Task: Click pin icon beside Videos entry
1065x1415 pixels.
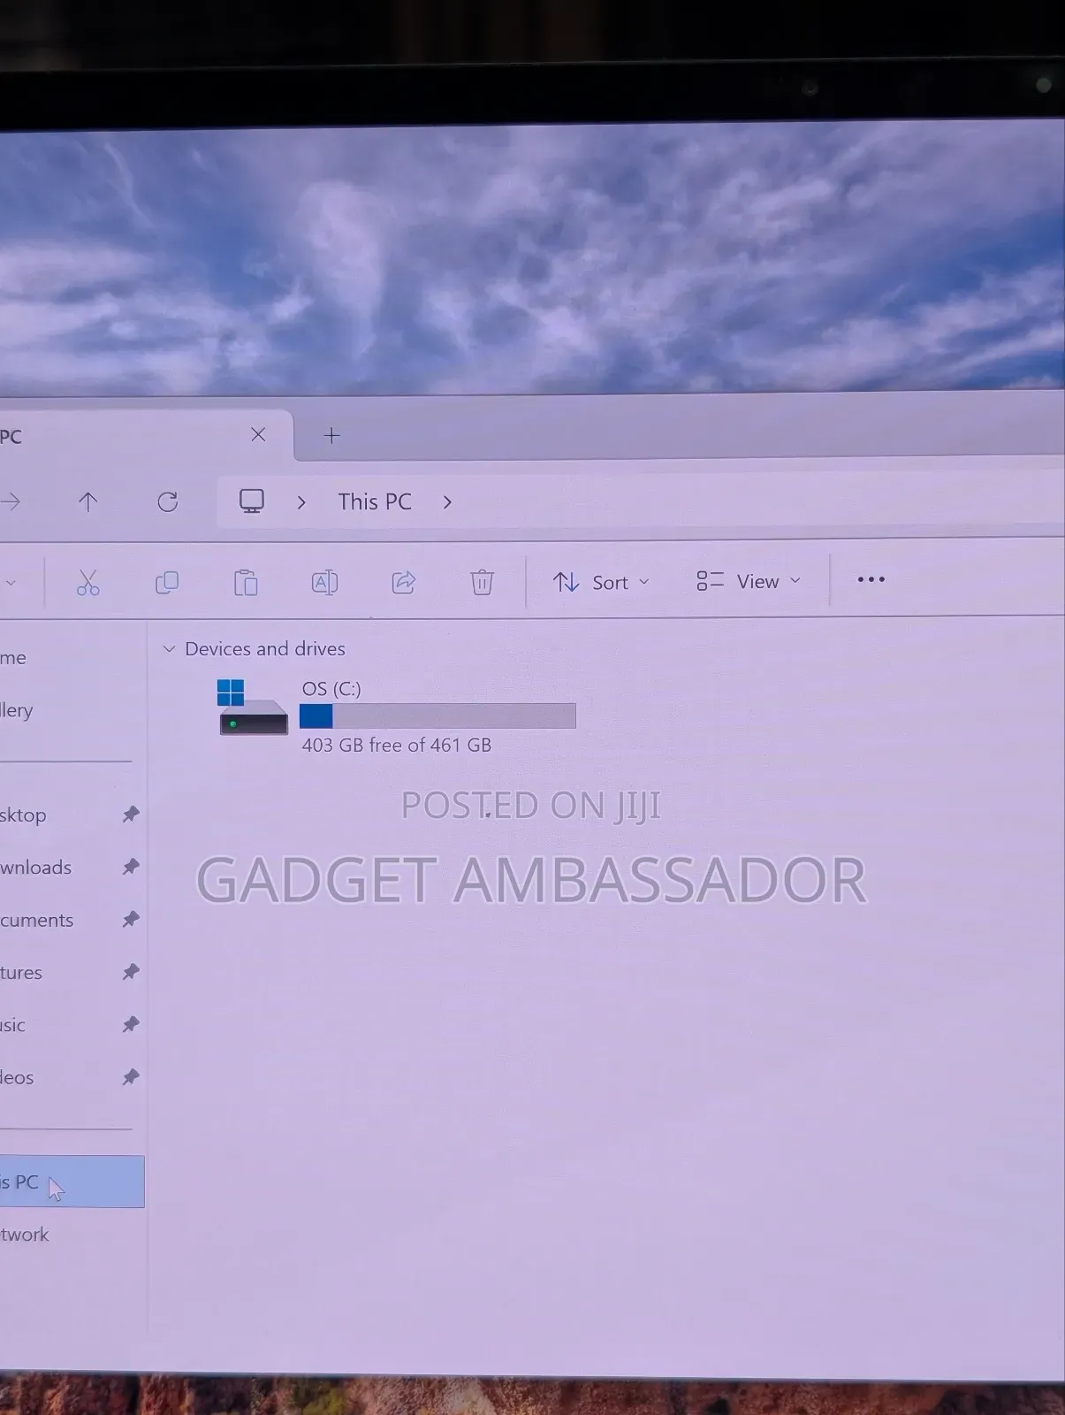Action: 131,1076
